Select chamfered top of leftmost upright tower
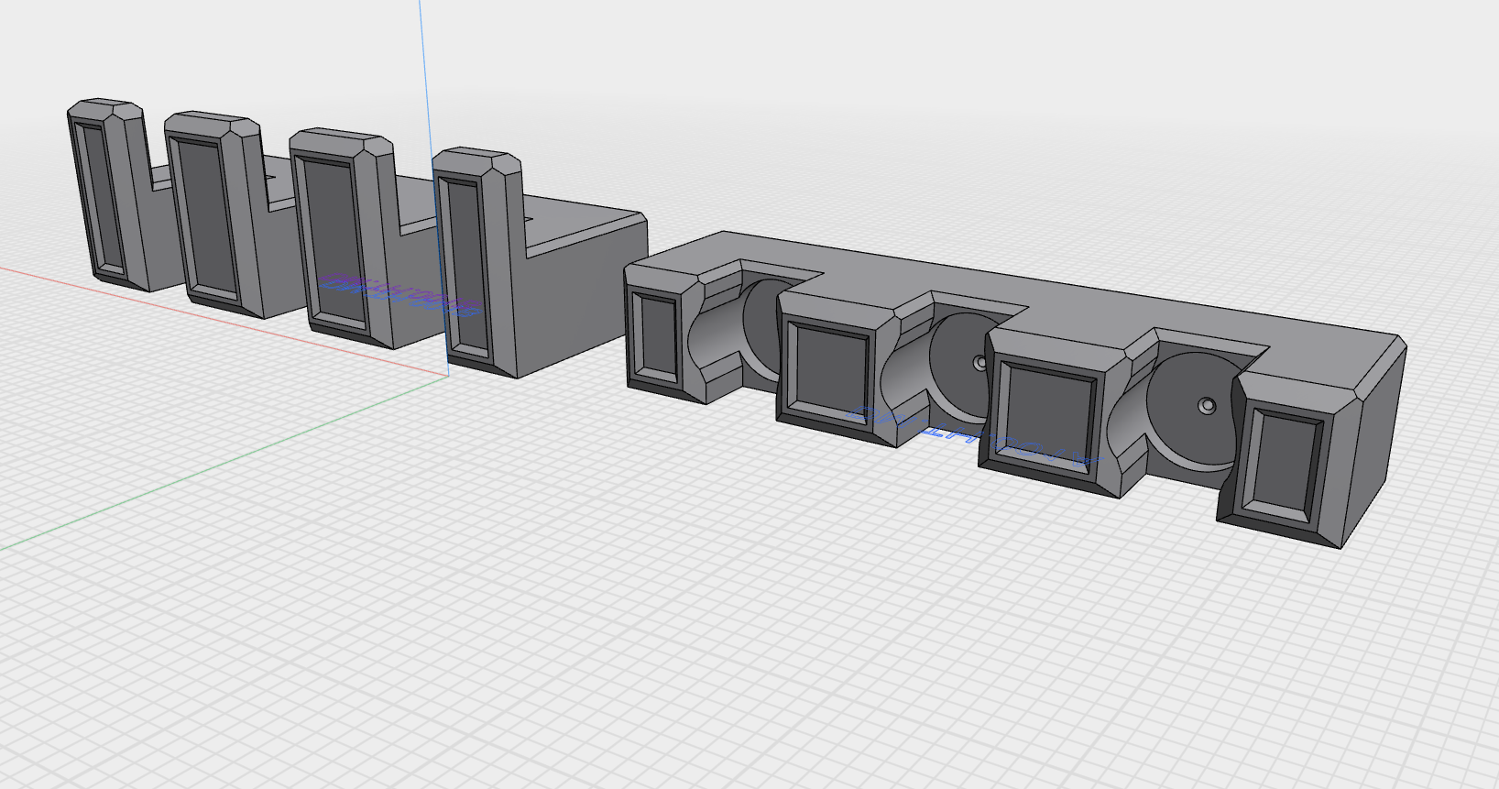The image size is (1499, 789). pyautogui.click(x=104, y=108)
